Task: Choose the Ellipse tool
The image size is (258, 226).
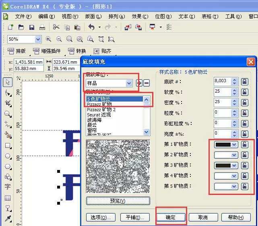Action: 8,156
